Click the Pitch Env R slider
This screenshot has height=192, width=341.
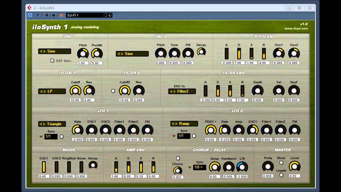coord(264,54)
